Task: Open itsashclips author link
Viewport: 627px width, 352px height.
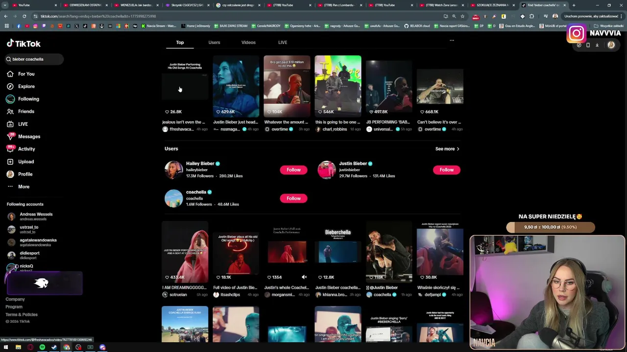Action: pos(230,295)
